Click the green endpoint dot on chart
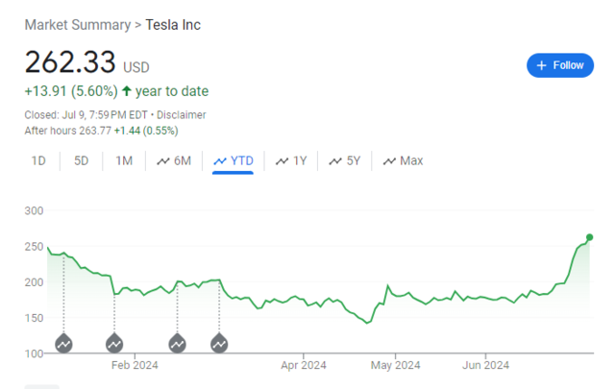 (589, 237)
